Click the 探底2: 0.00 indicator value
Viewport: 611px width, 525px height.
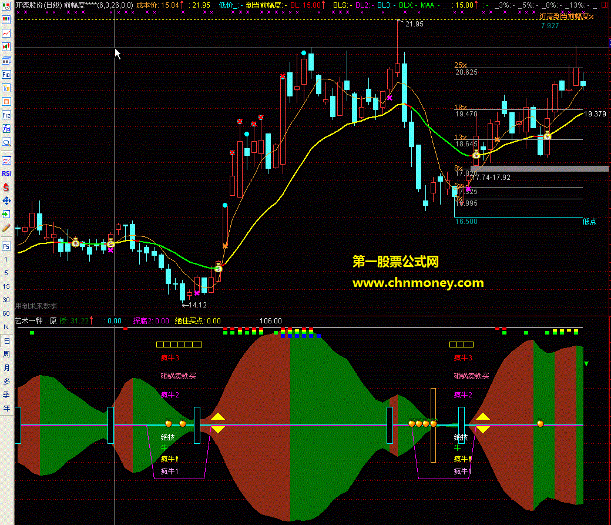[x=151, y=320]
